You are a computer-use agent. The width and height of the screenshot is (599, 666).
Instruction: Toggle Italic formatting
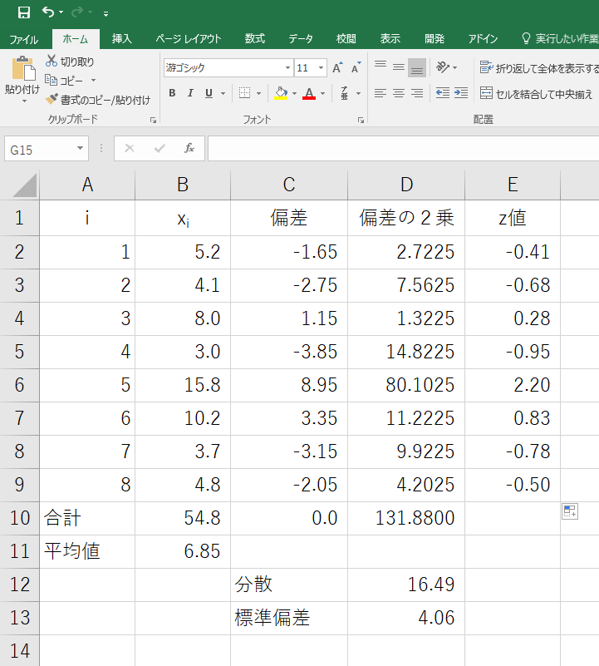pyautogui.click(x=190, y=93)
